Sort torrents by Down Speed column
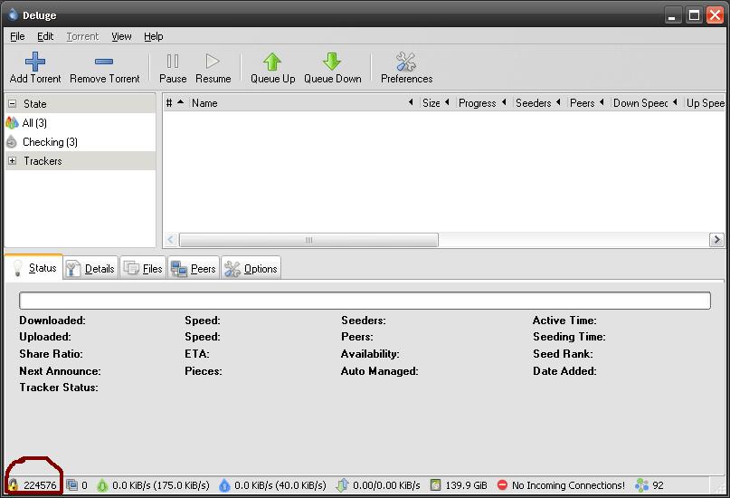Viewport: 730px width, 498px height. [x=645, y=103]
